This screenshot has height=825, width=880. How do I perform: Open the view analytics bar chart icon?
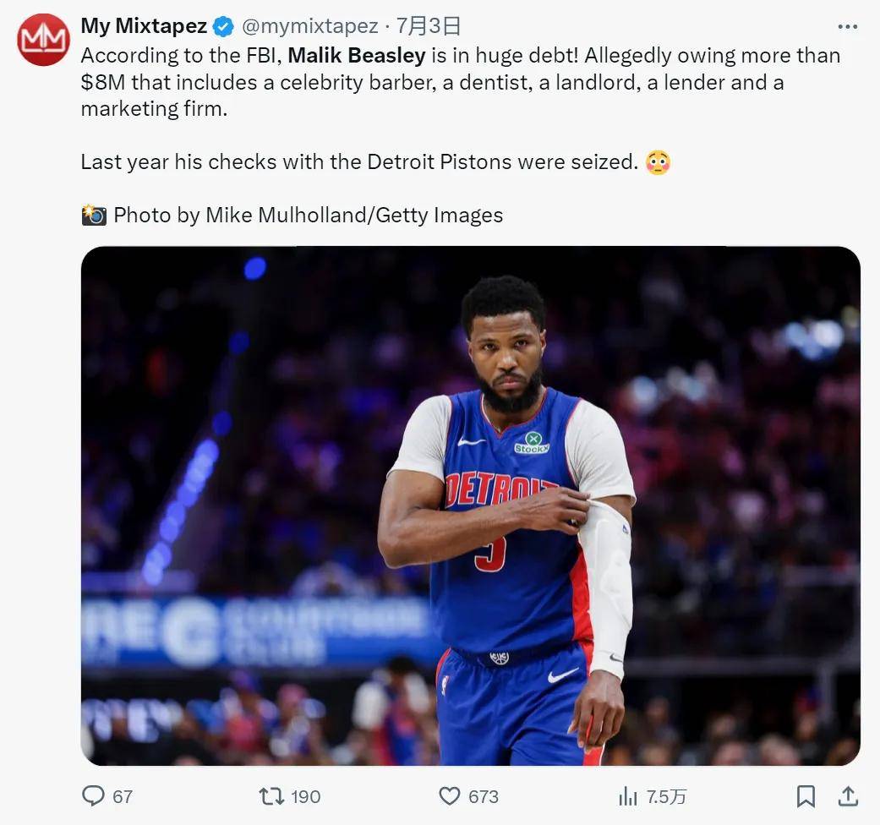(x=628, y=795)
